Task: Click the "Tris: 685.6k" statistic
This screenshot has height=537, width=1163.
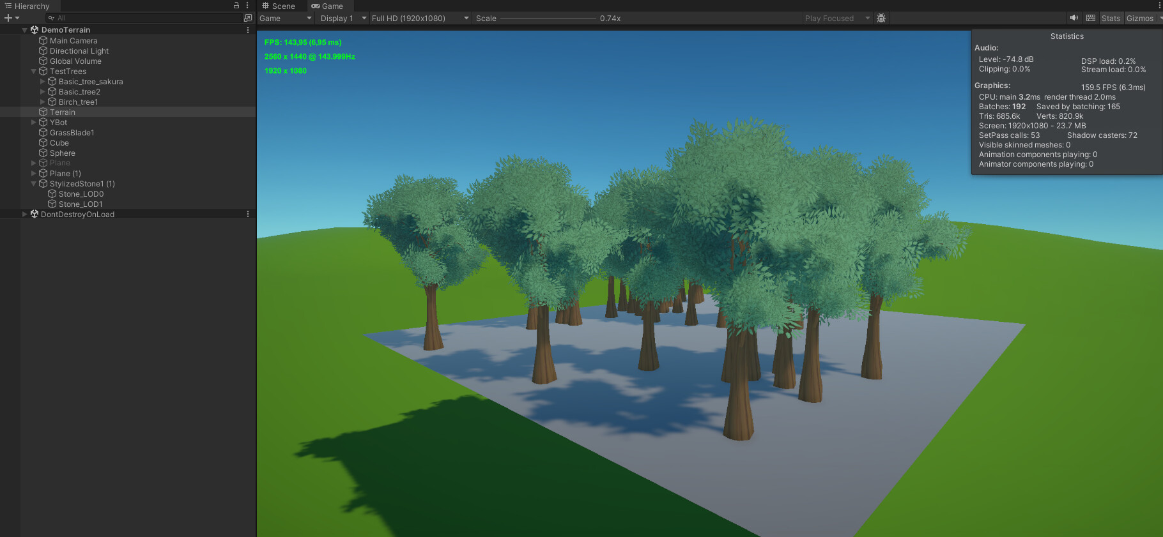Action: pyautogui.click(x=999, y=116)
